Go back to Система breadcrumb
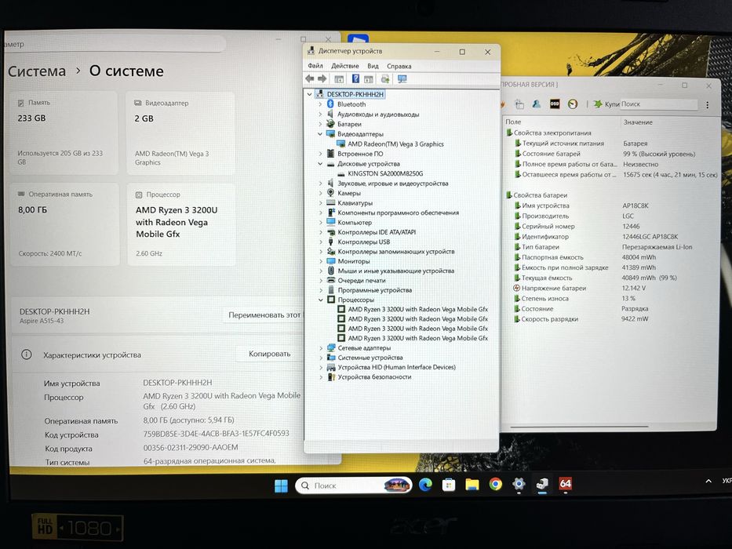 (37, 71)
